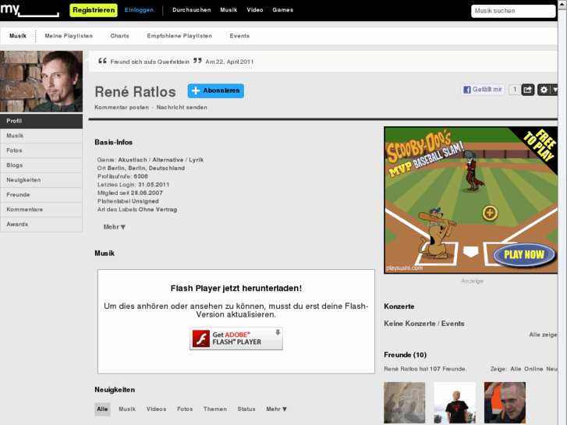This screenshot has height=425, width=567.
Task: Open the Musik item in top bar
Action: click(x=229, y=10)
